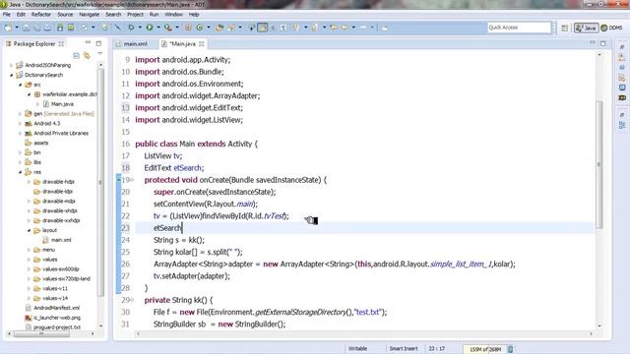Open the Search menu

113,15
